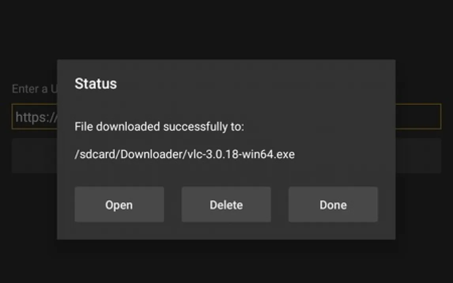Click the dark backdrop below the Status dialog
The height and width of the screenshot is (283, 453).
(226, 262)
